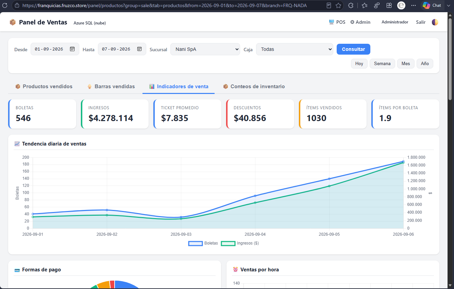Switch to Barras vendidas tab
Viewport: 454px width, 289px height.
(x=111, y=86)
